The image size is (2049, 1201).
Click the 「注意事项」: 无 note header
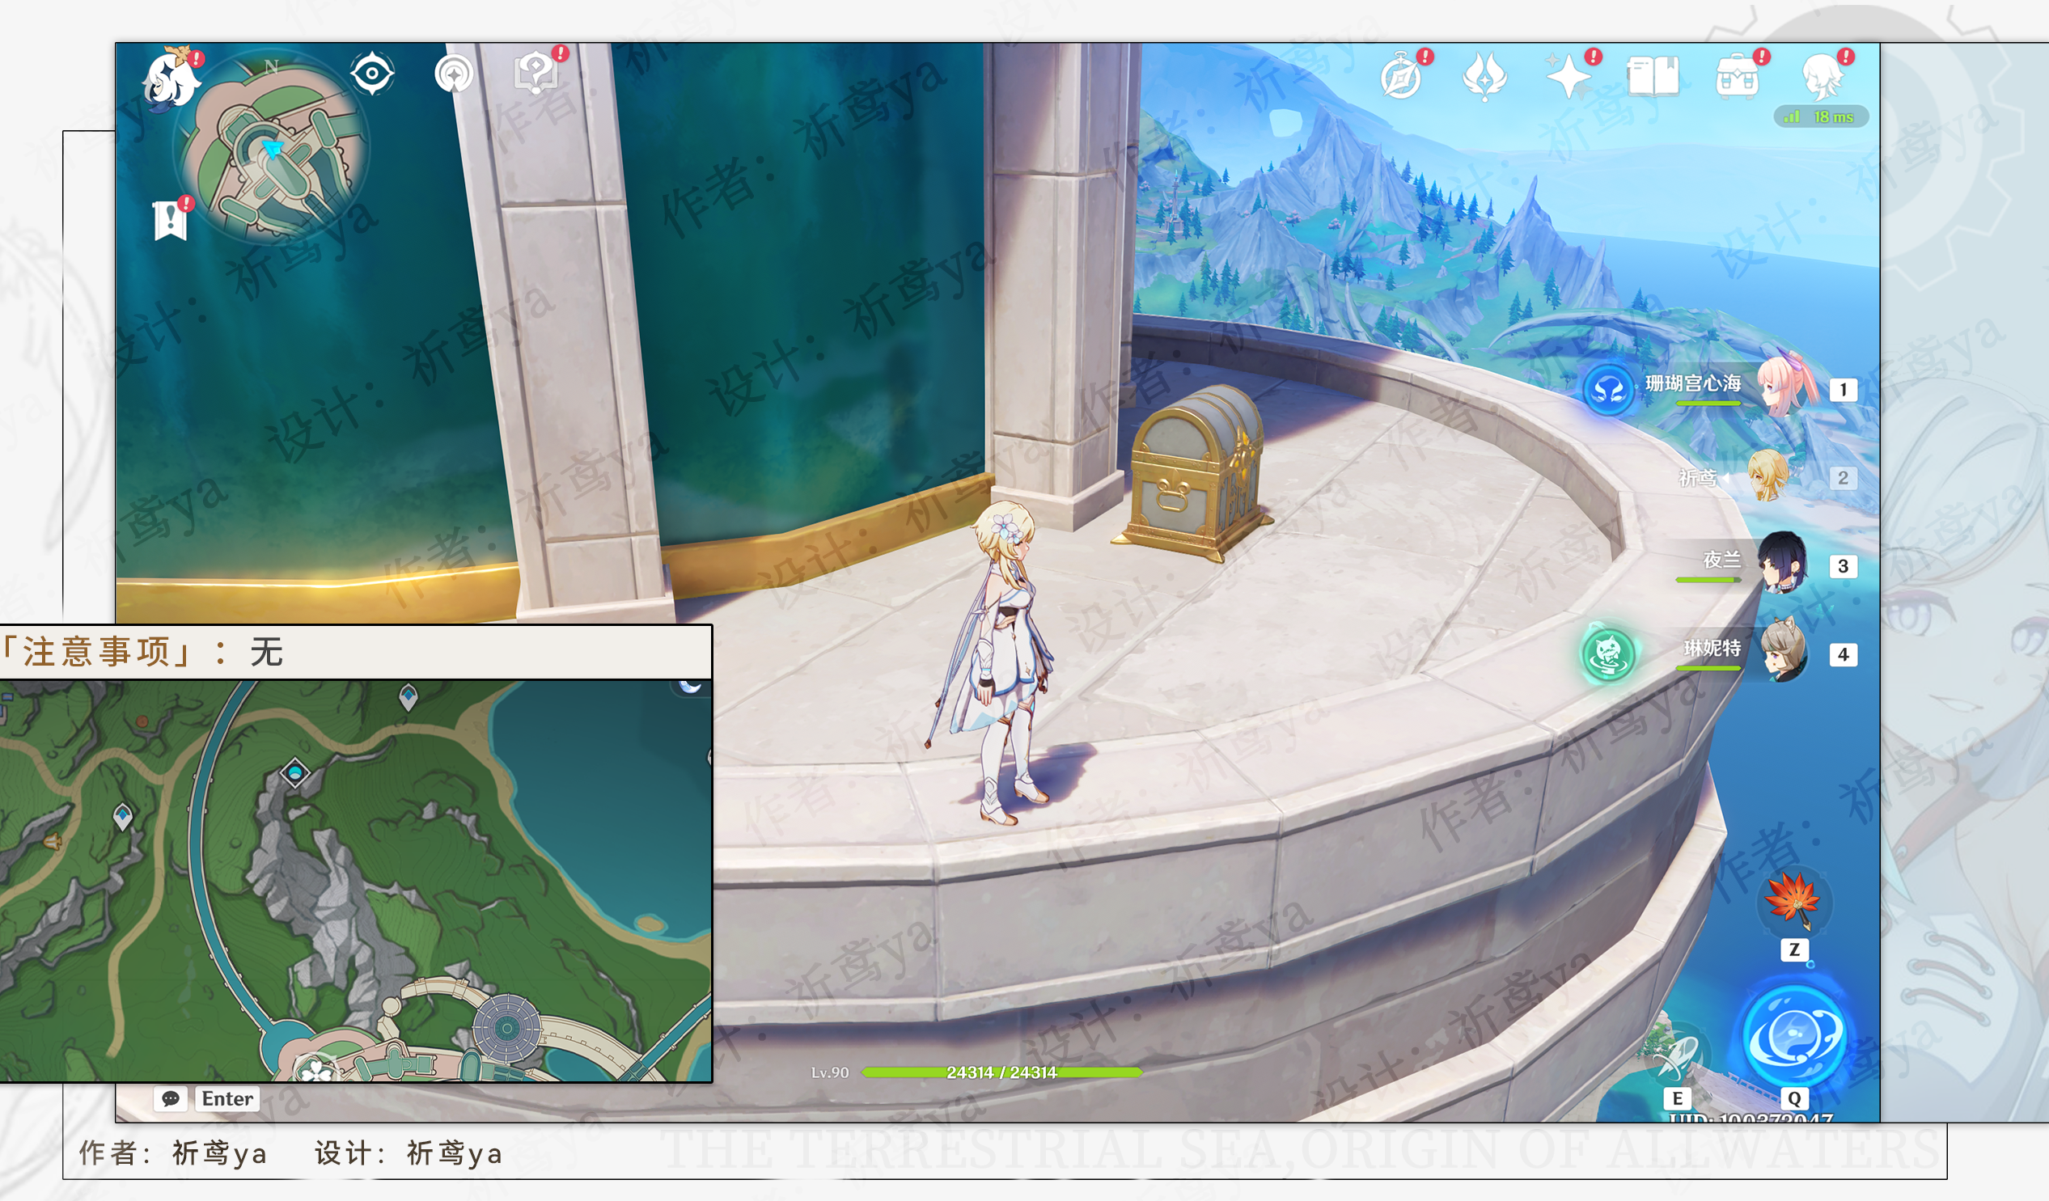(x=355, y=651)
